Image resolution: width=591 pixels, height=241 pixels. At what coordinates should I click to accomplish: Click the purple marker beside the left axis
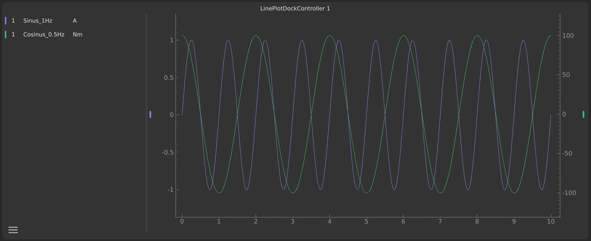tap(150, 114)
